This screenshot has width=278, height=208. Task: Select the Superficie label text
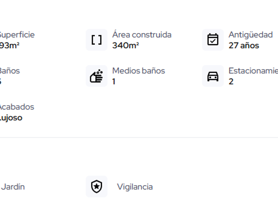click(x=17, y=35)
